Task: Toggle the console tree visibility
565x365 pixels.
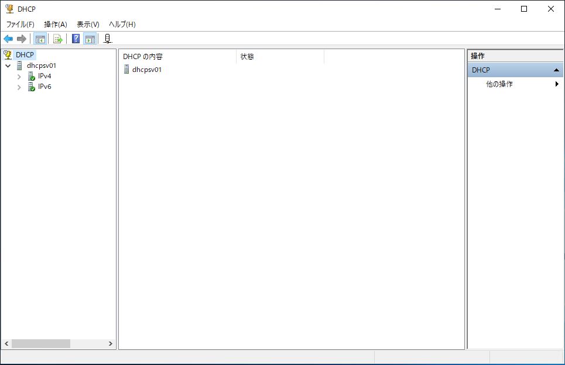Action: click(x=40, y=38)
